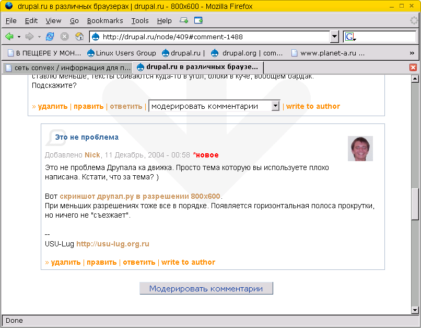
Task: Click the vertical scrollbar thumb
Action: click(x=415, y=205)
